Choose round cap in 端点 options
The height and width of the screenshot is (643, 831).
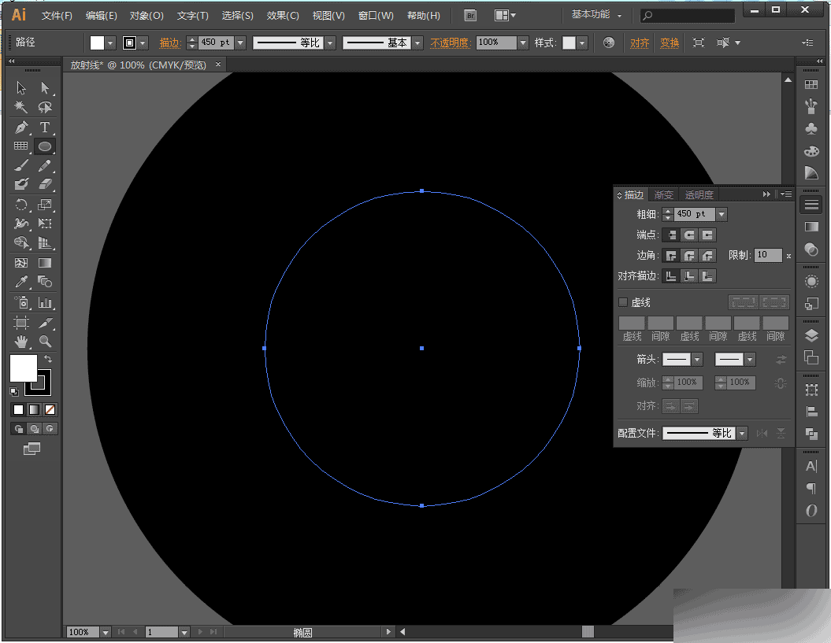[x=689, y=235]
